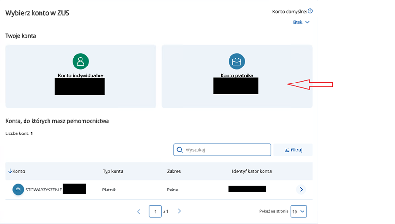Click the briefcase icon in the STOWARZYSZENIE row
Screen dimensions: 395x224
[x=18, y=190]
